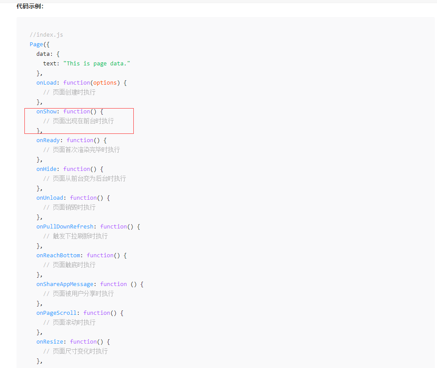The height and width of the screenshot is (368, 437).
Task: Click comment '页面触底时执行'
Action: (74, 265)
